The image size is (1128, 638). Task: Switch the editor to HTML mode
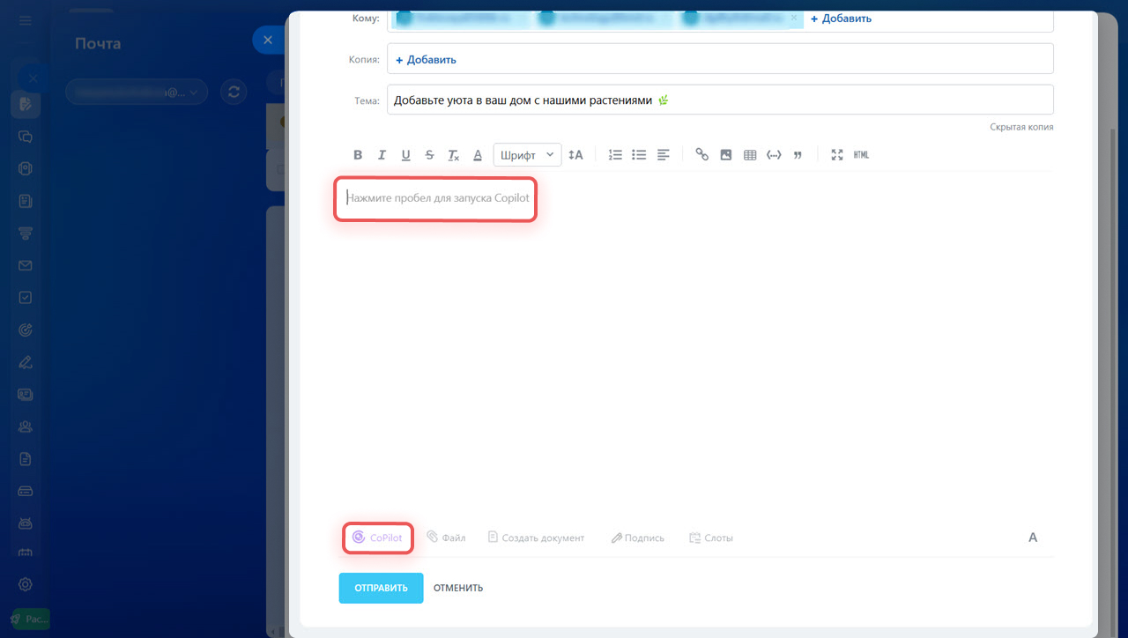861,155
